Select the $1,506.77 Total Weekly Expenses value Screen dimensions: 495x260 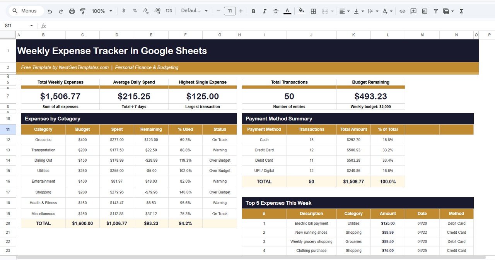pyautogui.click(x=60, y=96)
